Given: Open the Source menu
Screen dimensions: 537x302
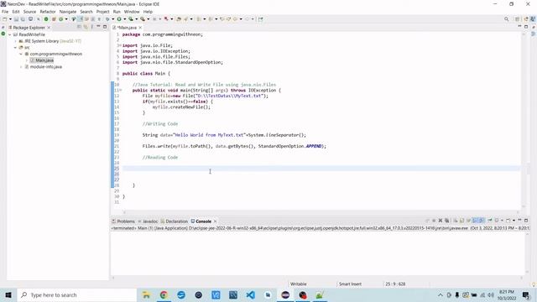Looking at the screenshot, I should [29, 12].
